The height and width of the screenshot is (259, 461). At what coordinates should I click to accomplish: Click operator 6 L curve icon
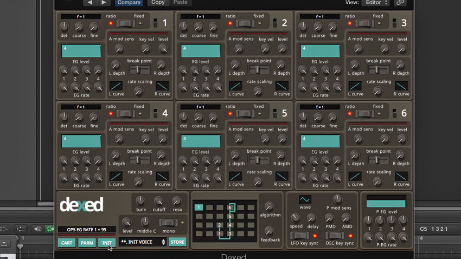point(355,177)
